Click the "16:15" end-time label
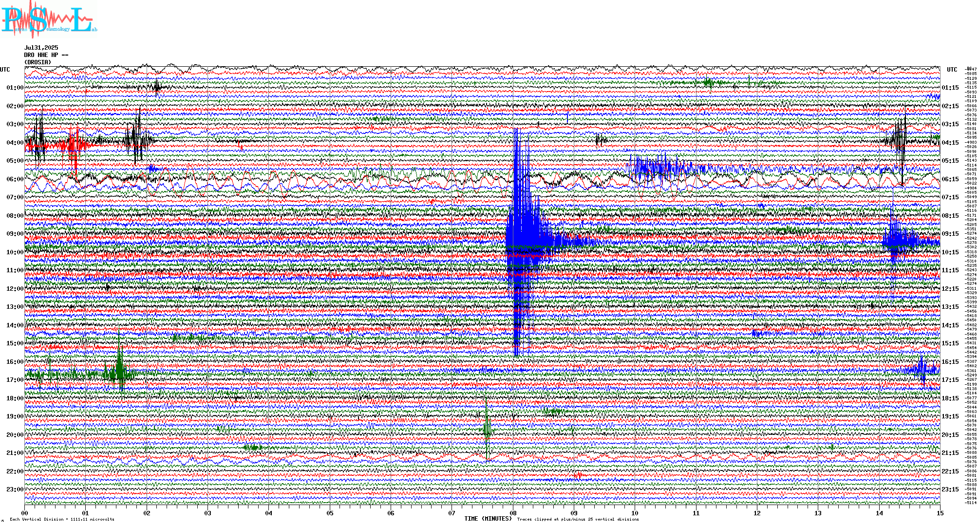This screenshot has height=526, width=979. pos(950,362)
